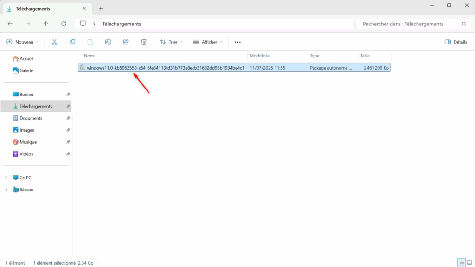Toggle the Détails pane
Image resolution: width=475 pixels, height=267 pixels.
(456, 42)
